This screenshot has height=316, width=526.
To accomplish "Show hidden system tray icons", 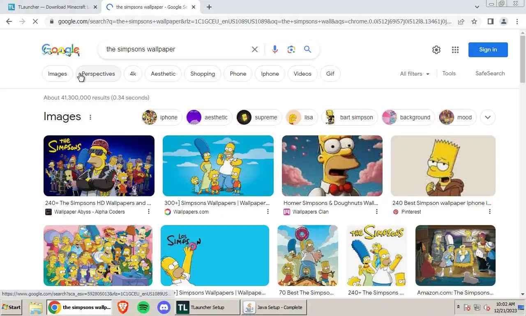I will click(x=458, y=307).
